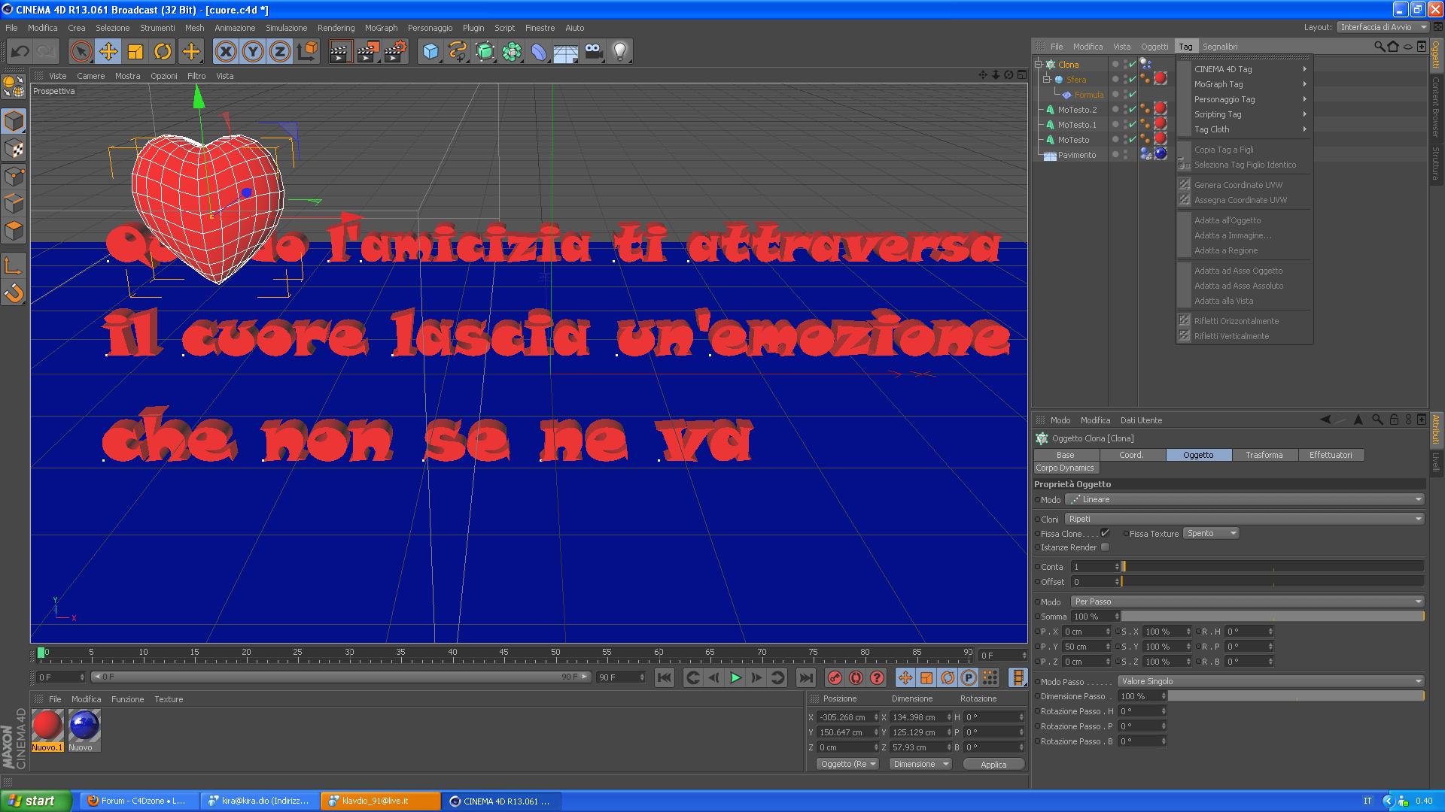
Task: Click the add cube primitive icon
Action: click(x=430, y=51)
